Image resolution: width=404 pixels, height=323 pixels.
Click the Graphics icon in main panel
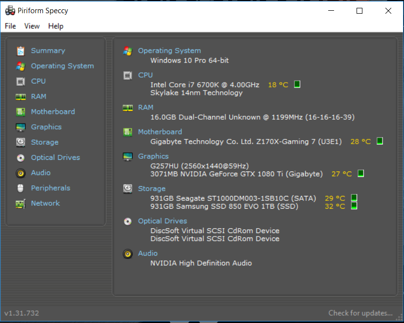(x=128, y=156)
